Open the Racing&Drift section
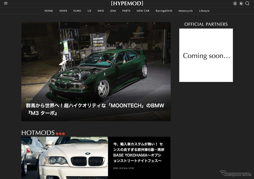This screenshot has width=254, height=179. 164,11
